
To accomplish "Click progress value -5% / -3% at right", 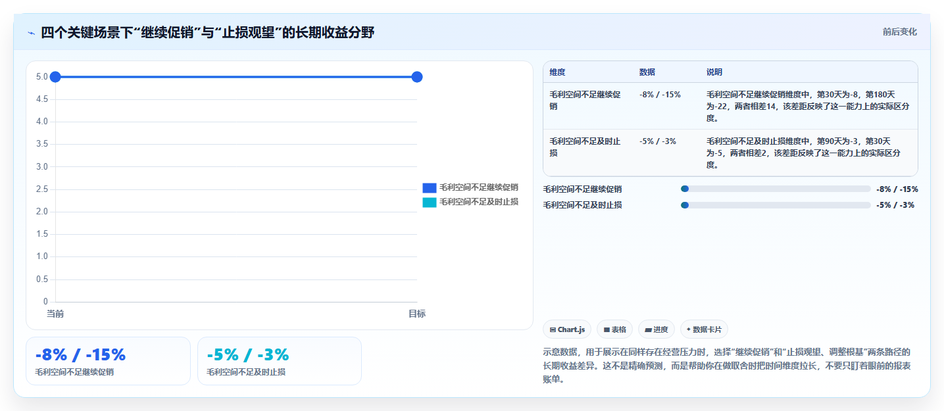I will click(895, 205).
